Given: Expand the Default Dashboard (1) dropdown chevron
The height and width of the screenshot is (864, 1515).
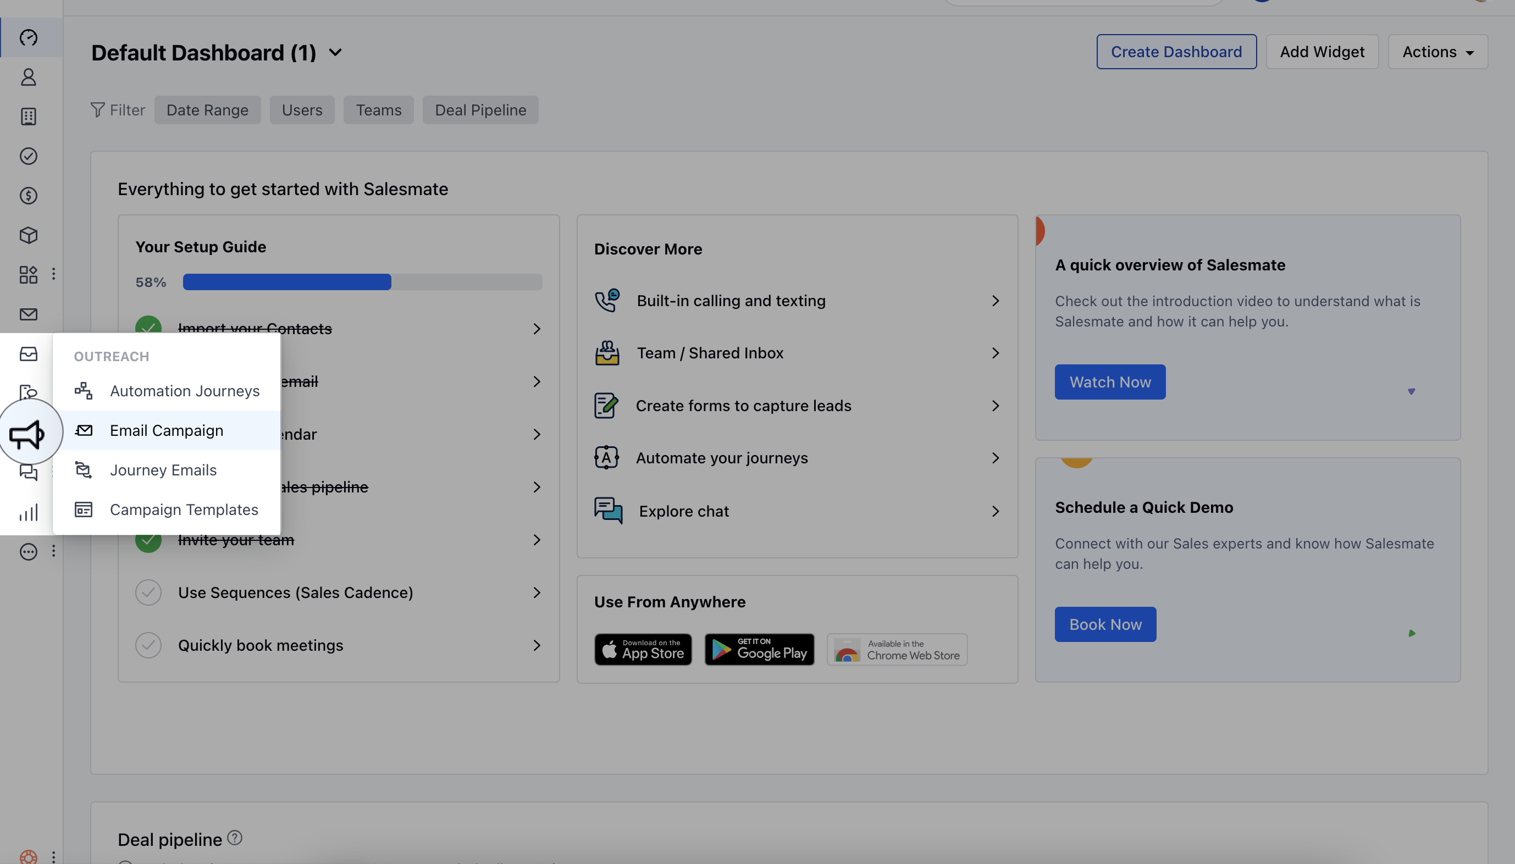Looking at the screenshot, I should 335,52.
